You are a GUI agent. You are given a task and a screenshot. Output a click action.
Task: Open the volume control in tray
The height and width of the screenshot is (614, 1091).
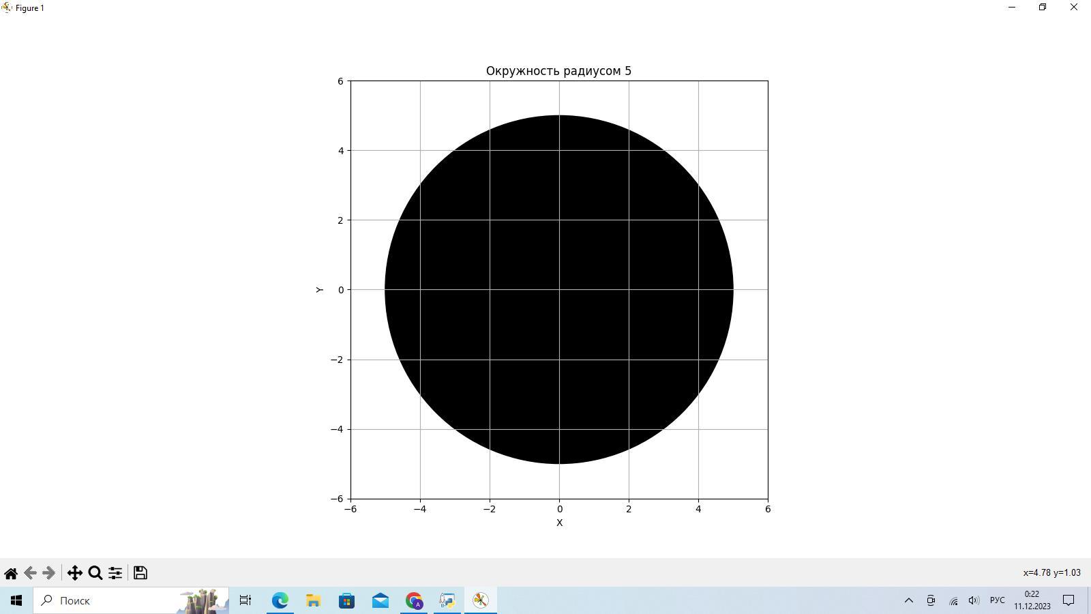(974, 600)
